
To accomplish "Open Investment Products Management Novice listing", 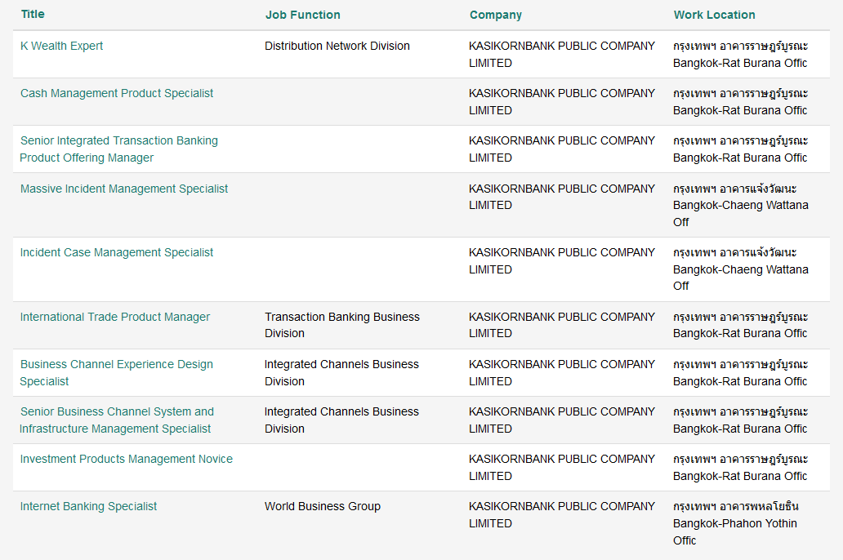I will click(127, 459).
